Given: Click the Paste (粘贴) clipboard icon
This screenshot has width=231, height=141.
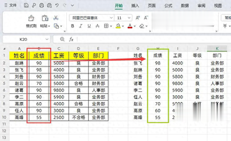Looking at the screenshot, I should [x=45, y=18].
